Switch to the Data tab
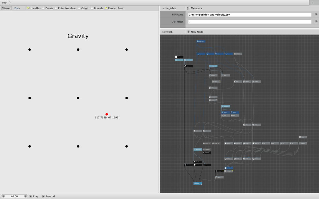 pos(17,8)
